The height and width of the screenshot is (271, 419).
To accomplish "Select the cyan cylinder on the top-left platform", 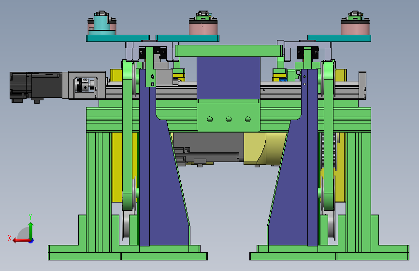I will point(102,23).
